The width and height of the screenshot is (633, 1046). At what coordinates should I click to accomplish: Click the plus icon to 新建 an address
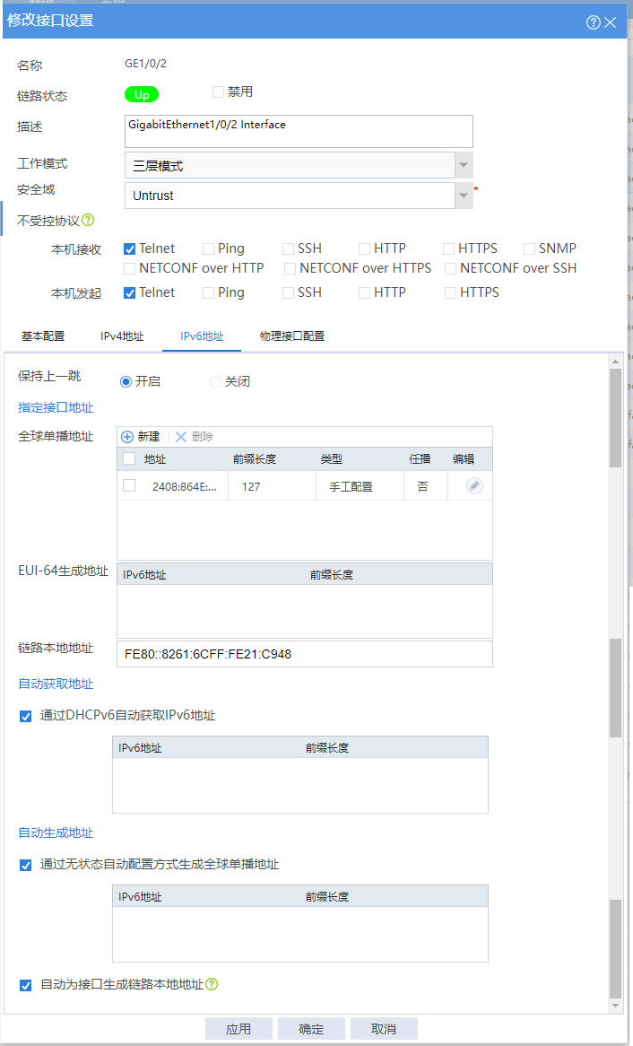[x=127, y=437]
